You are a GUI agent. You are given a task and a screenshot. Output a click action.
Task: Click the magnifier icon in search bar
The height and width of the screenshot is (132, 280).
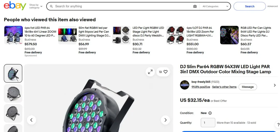[x=51, y=6]
